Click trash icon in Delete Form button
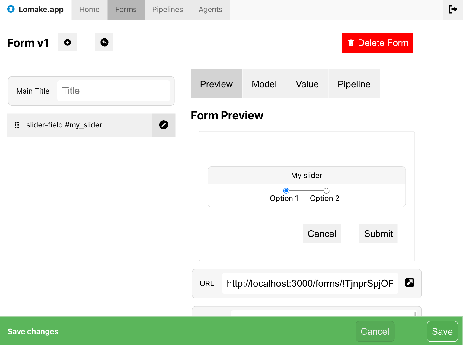This screenshot has height=345, width=463. [x=351, y=43]
